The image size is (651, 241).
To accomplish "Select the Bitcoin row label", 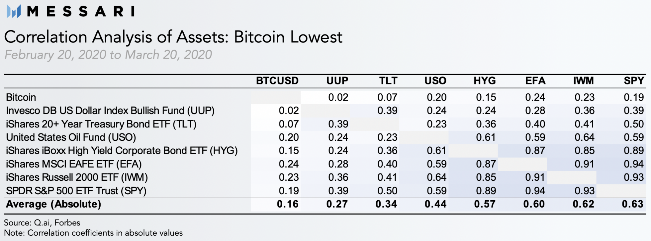I will coord(21,97).
